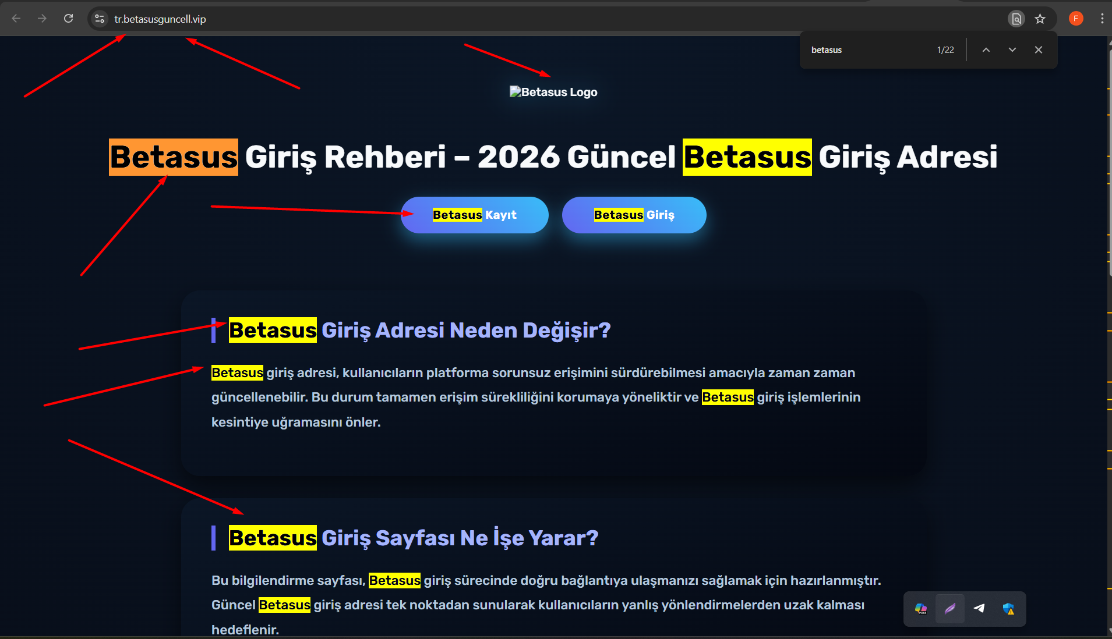
Task: Click heading Betasus Giriş Sayfası Ne İşe Yarar?
Action: pos(414,538)
